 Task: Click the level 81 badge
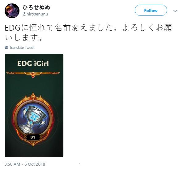pos(33,137)
